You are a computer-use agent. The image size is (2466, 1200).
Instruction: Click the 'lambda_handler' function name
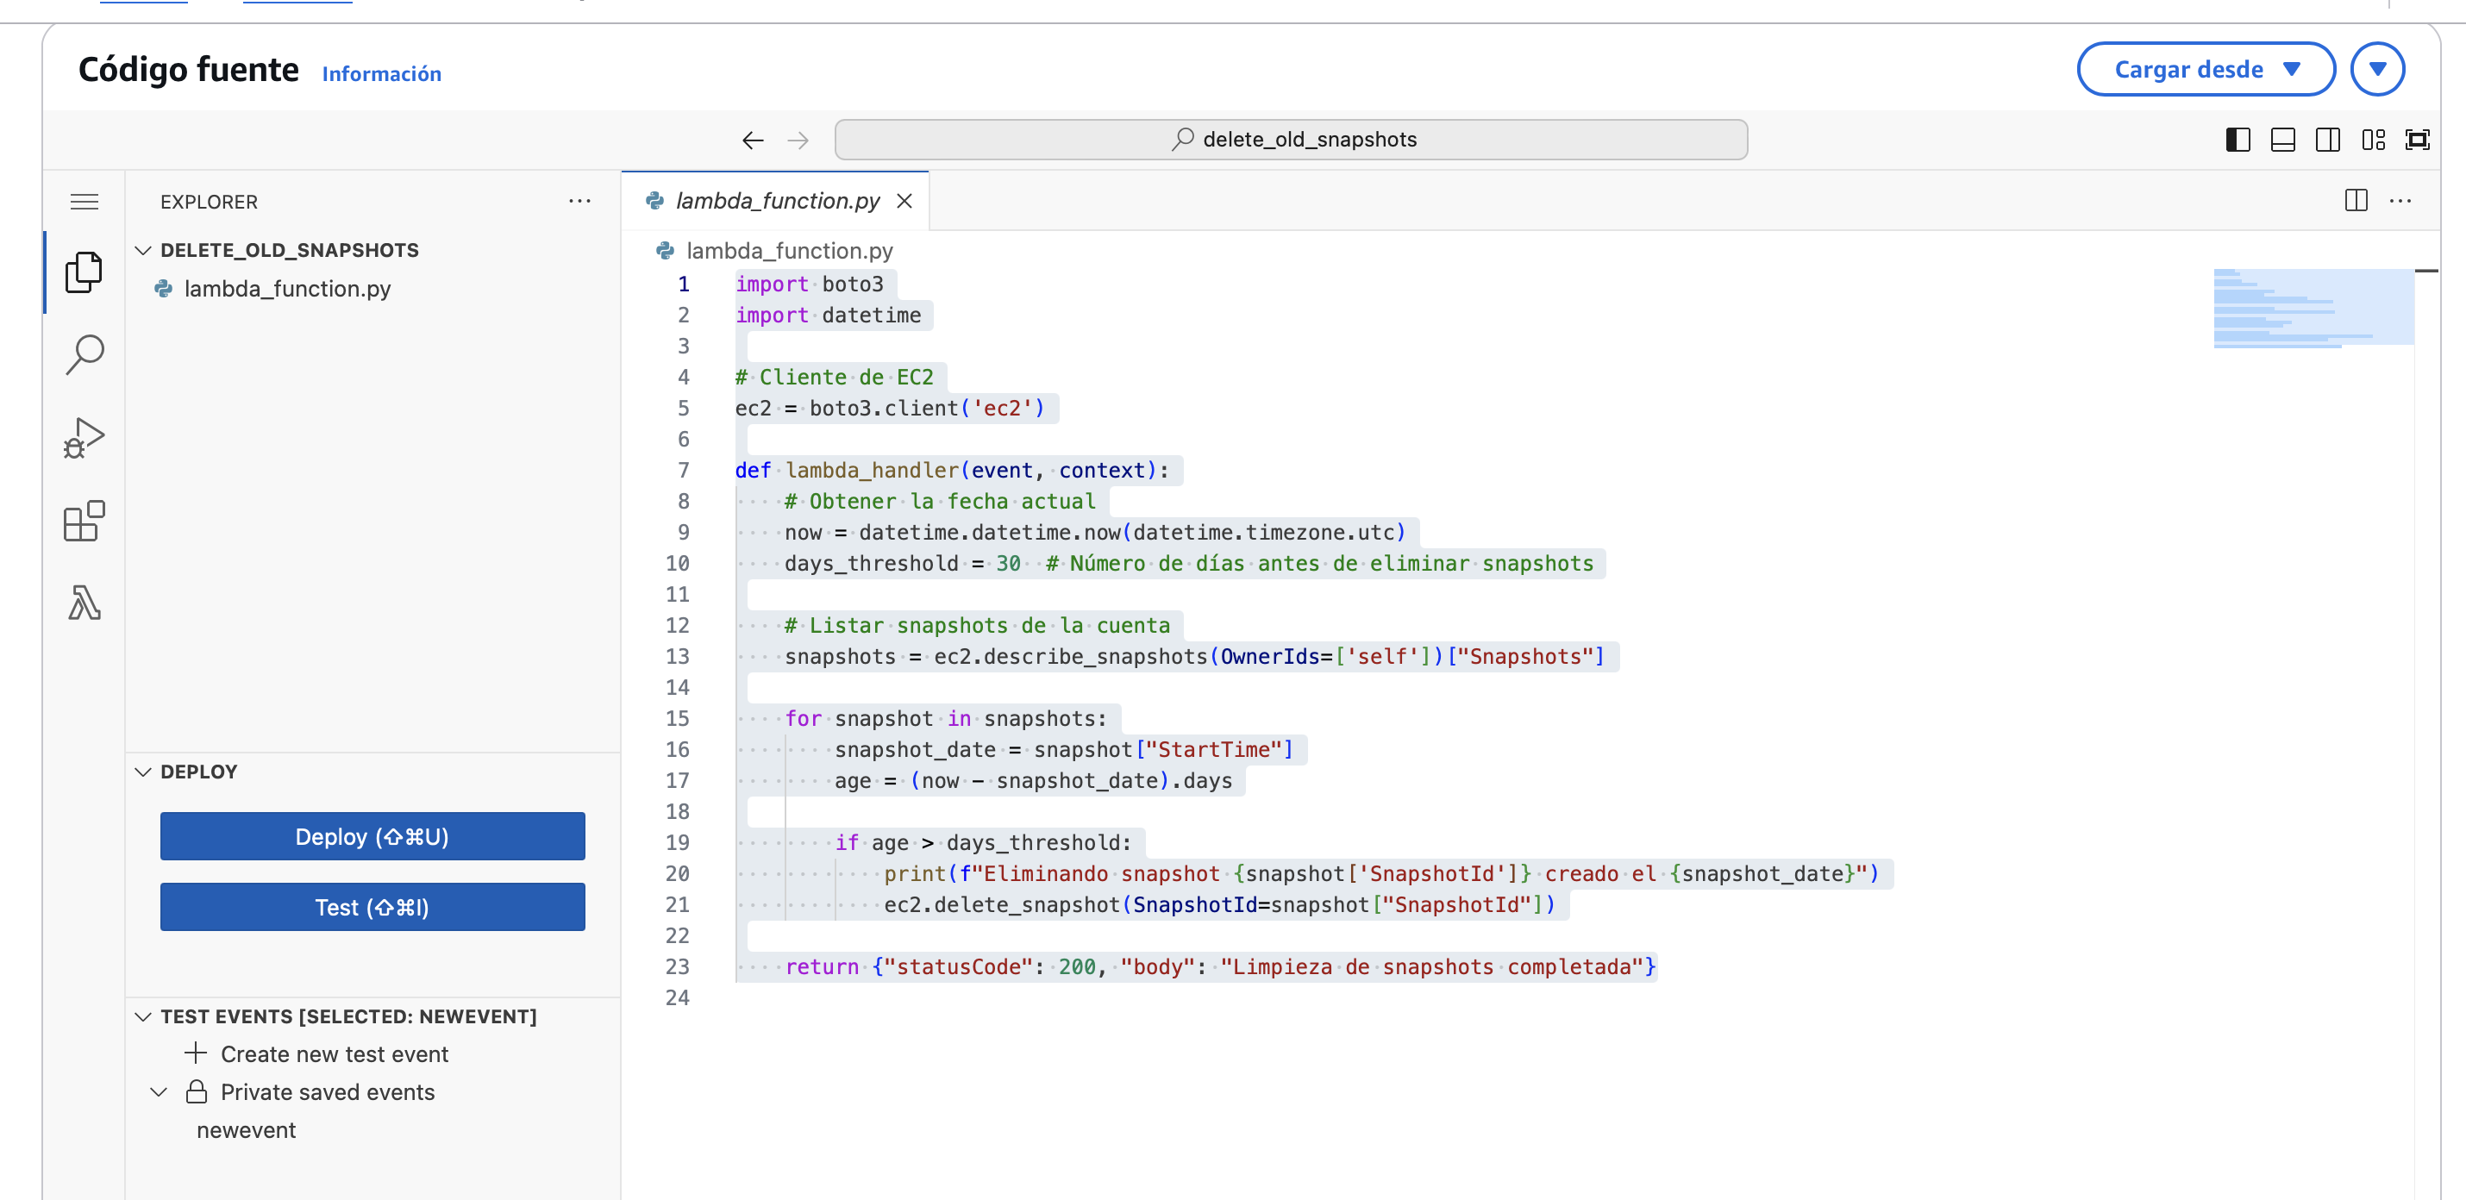click(x=871, y=470)
